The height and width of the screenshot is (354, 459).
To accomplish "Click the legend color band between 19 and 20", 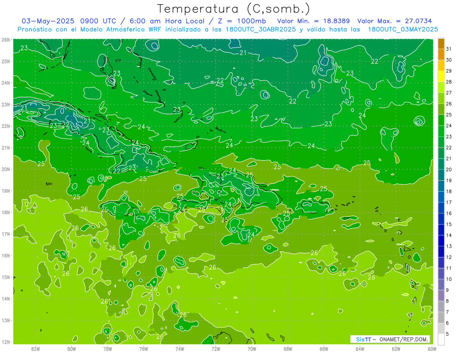I will (x=441, y=175).
